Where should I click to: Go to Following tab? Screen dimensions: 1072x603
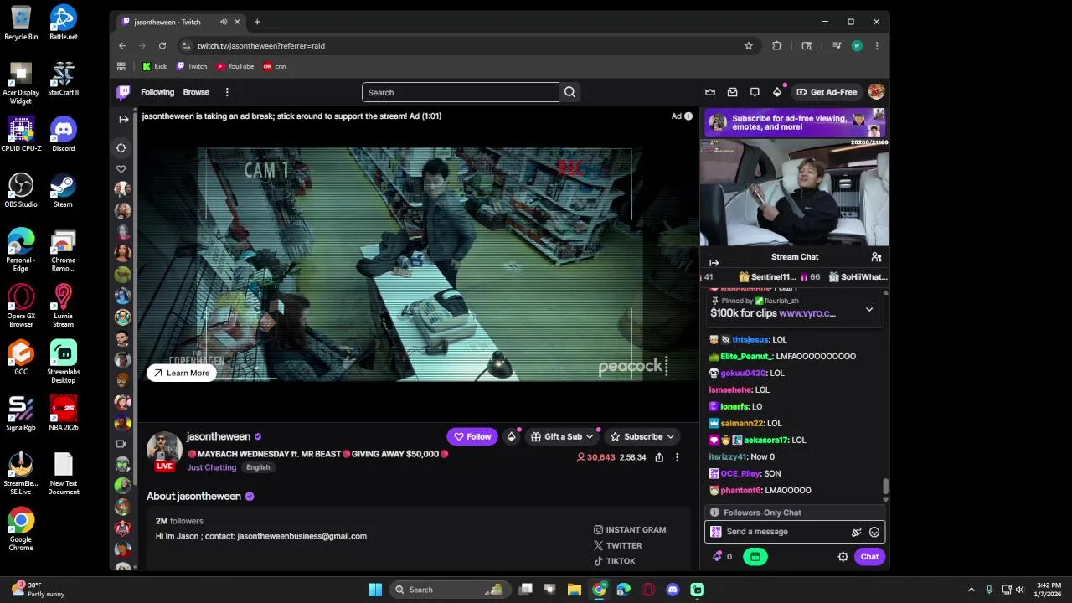point(157,92)
